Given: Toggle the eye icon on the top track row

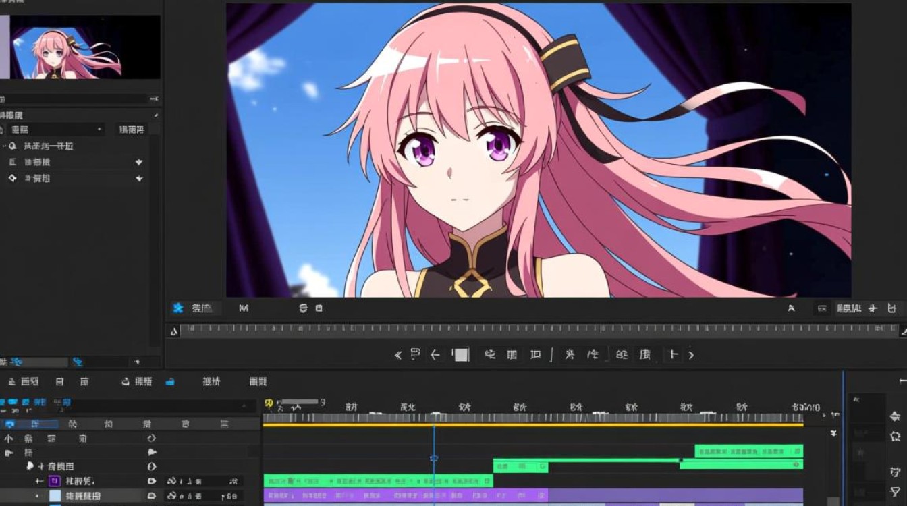Looking at the screenshot, I should click(152, 439).
